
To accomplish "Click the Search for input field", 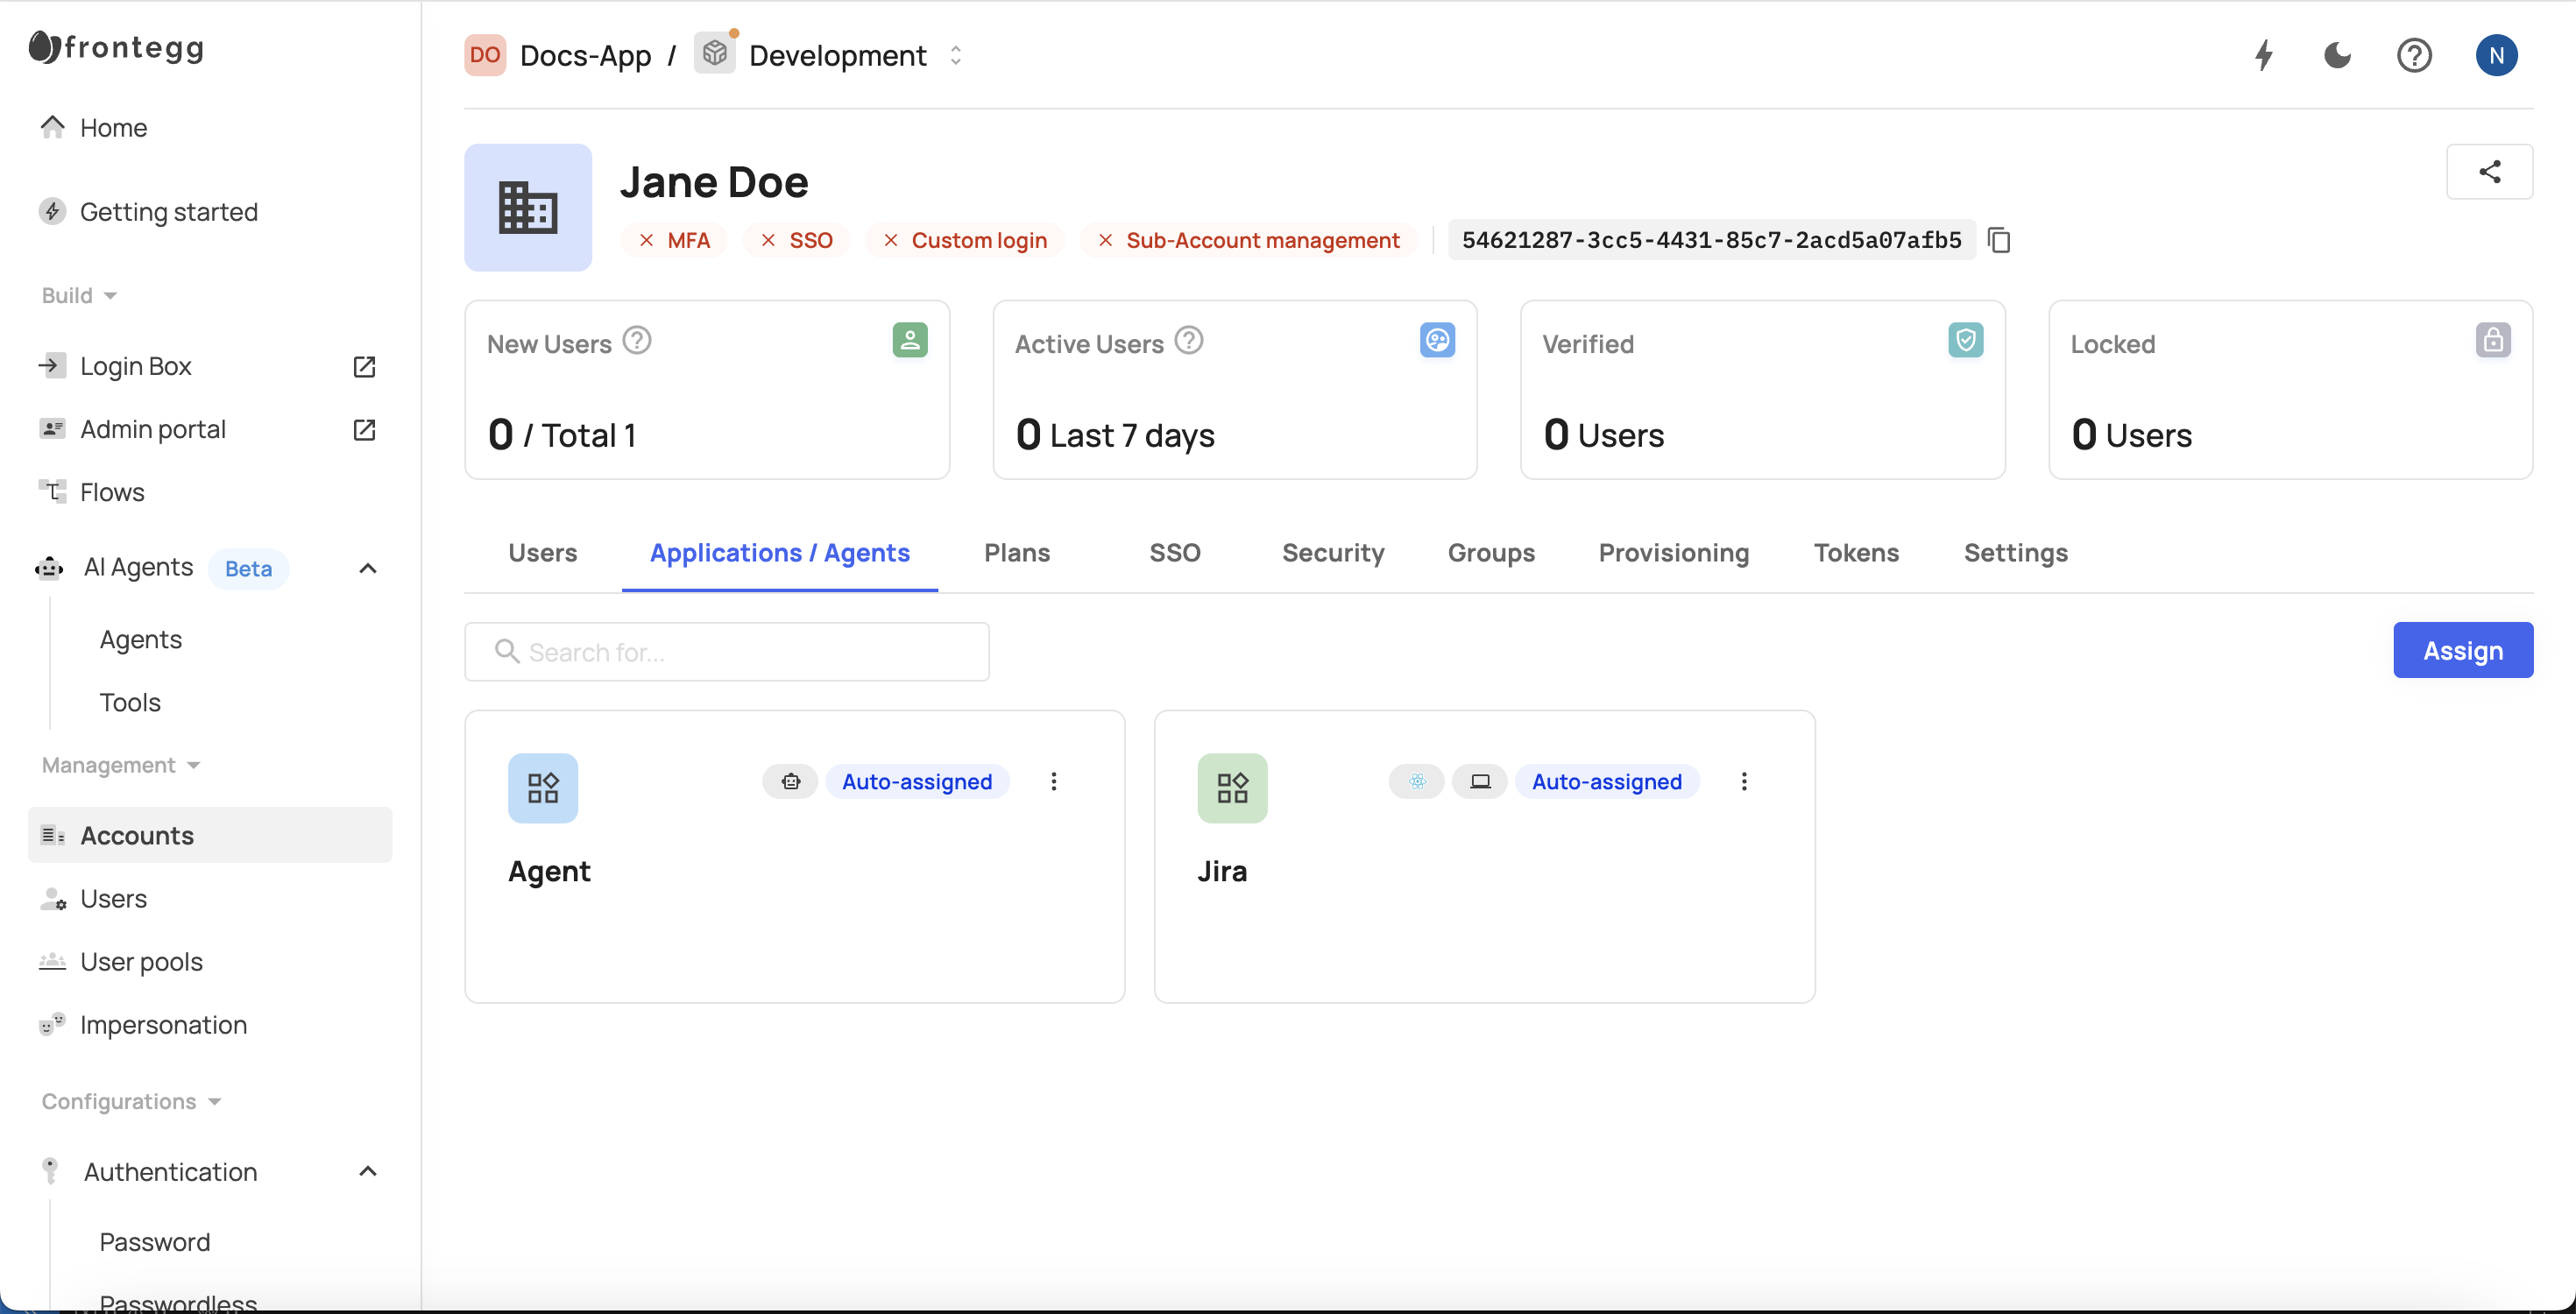I will 726,651.
